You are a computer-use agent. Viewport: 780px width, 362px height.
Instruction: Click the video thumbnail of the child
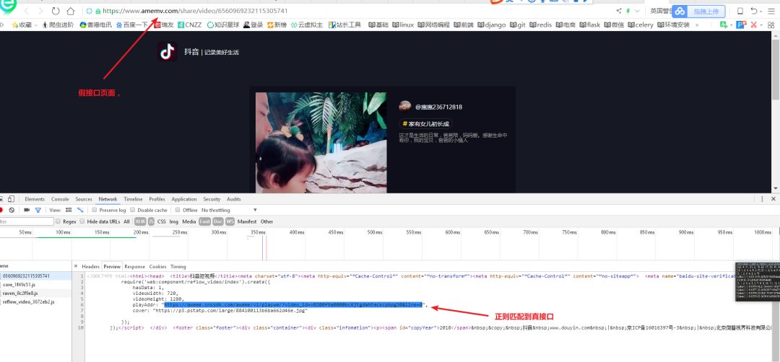(321, 143)
